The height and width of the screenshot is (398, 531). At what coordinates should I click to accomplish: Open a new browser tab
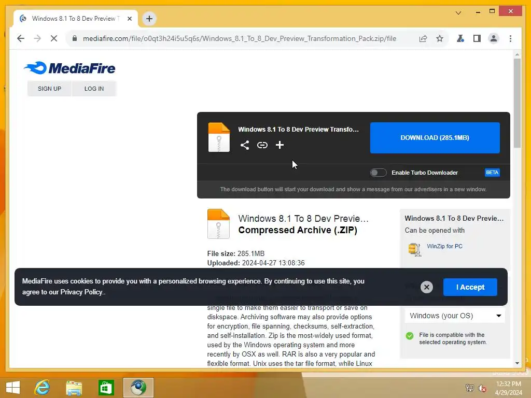[149, 19]
